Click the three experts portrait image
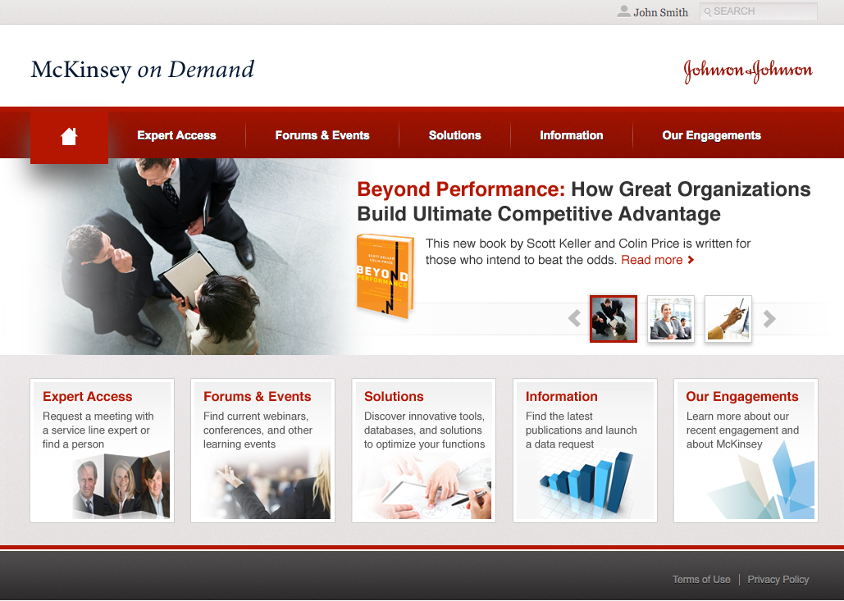Image resolution: width=844 pixels, height=601 pixels. [x=121, y=485]
